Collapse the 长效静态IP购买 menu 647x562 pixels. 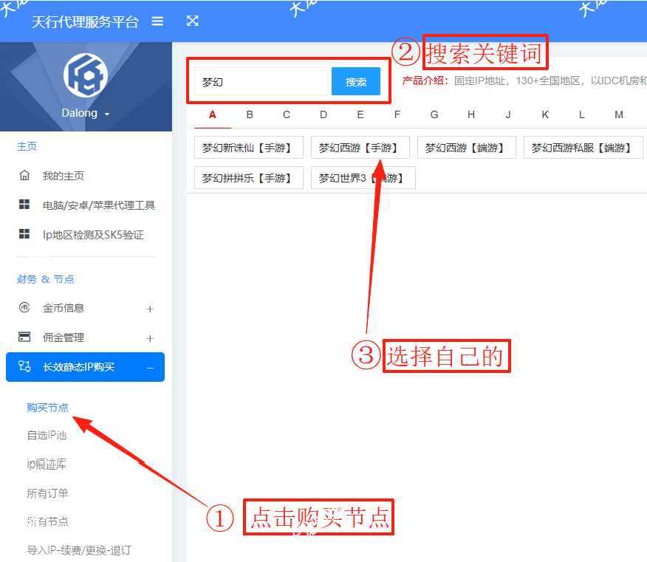click(150, 368)
